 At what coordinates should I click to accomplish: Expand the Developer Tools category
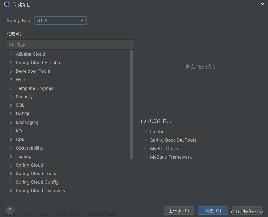[11, 71]
